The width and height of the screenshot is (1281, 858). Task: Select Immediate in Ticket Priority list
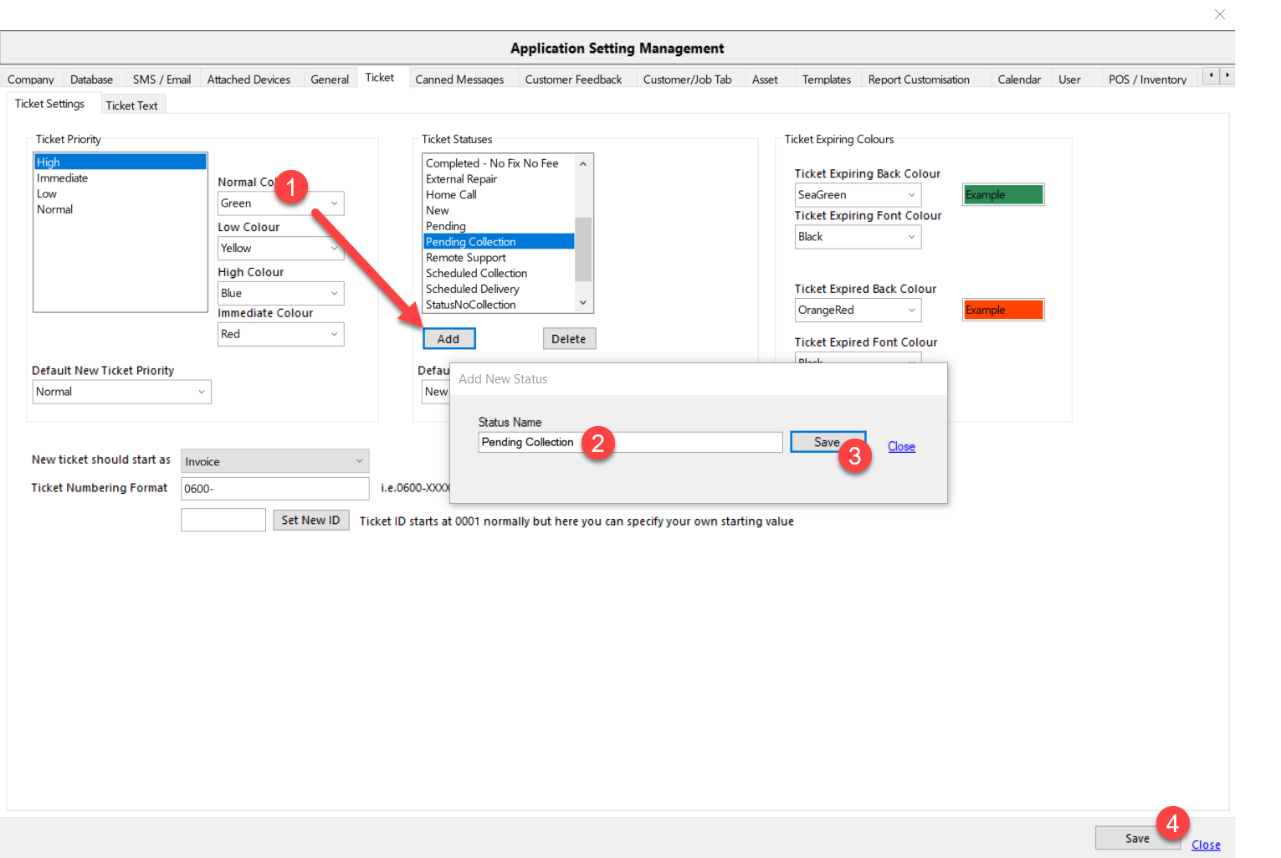(120, 178)
